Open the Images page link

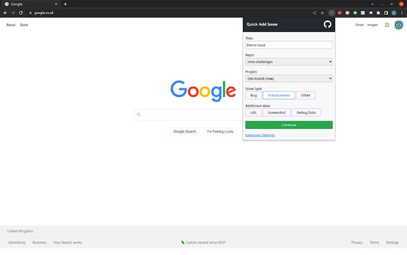click(x=372, y=25)
